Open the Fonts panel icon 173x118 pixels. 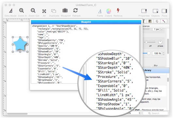pos(100,11)
